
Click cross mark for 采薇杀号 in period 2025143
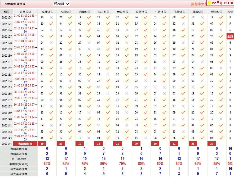pyautogui.click(x=145, y=138)
